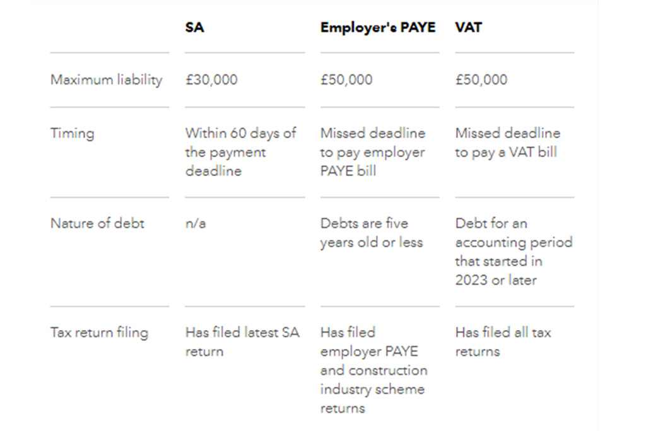Select £50,000 under the VAT column

[481, 80]
